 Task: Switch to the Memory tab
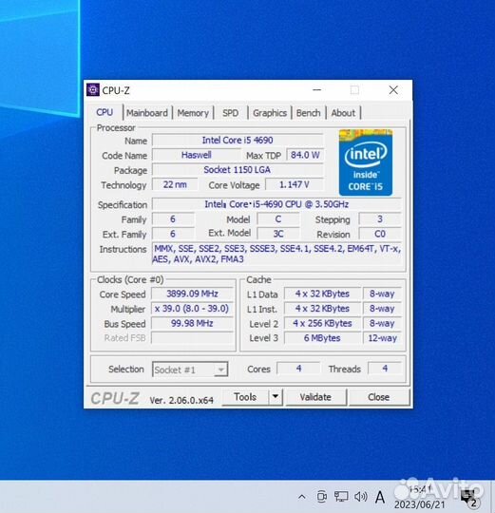[193, 113]
